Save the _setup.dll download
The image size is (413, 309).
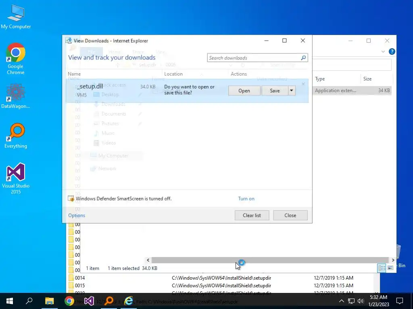275,91
